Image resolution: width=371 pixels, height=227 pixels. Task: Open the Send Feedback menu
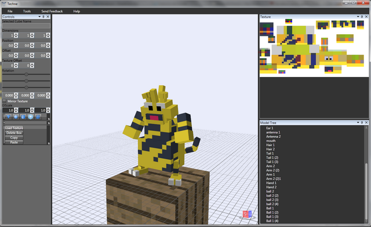tap(52, 11)
